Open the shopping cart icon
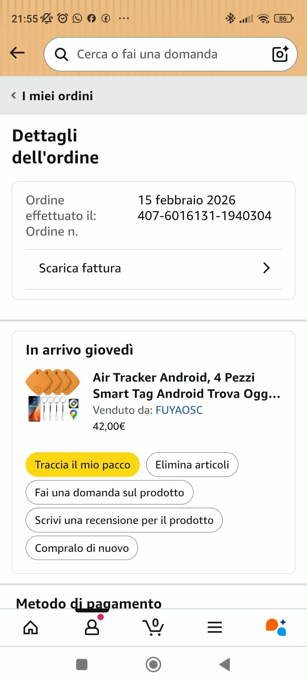 153,627
